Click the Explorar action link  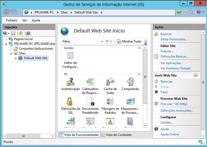tap(166, 34)
